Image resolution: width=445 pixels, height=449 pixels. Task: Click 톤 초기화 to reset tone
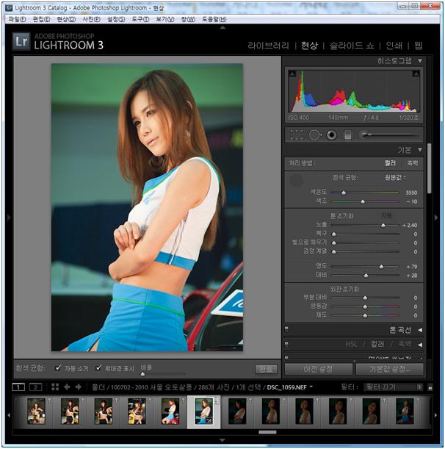point(341,216)
